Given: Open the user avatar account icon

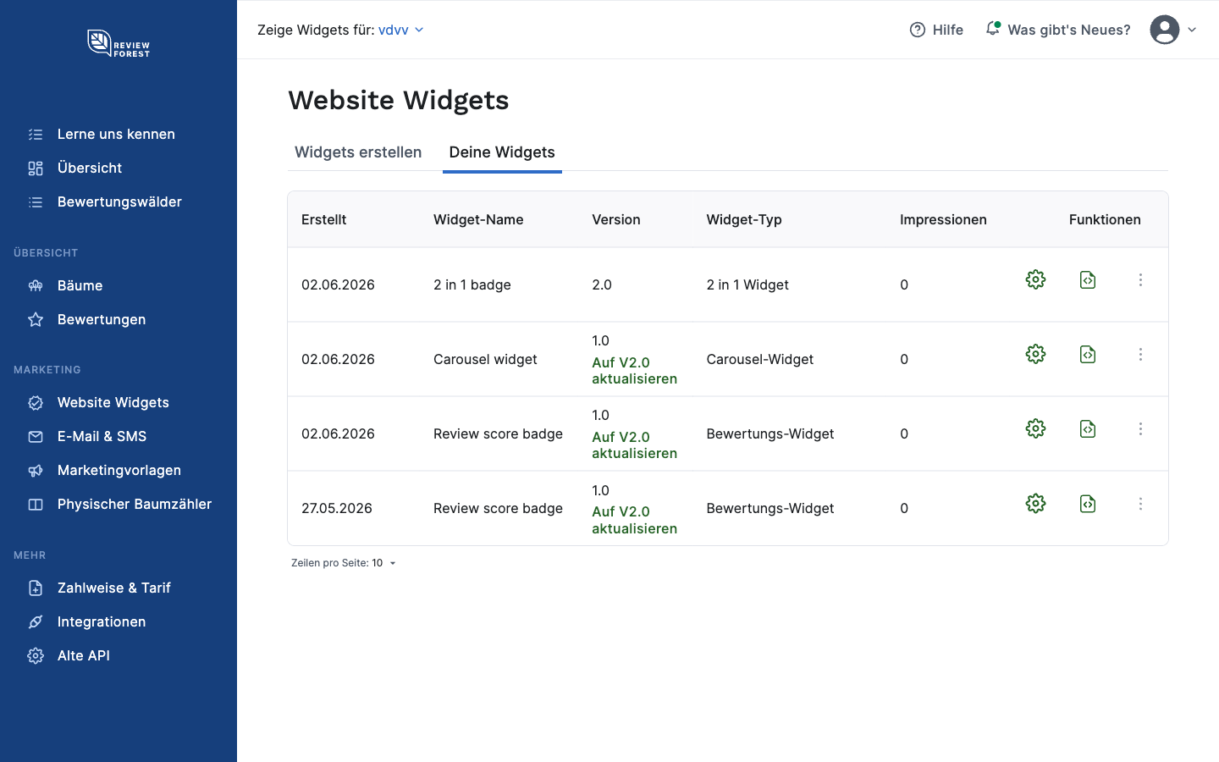Looking at the screenshot, I should 1165,30.
